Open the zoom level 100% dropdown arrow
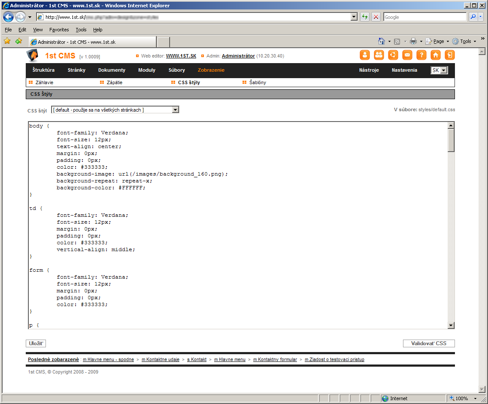488x404 pixels. 475,398
